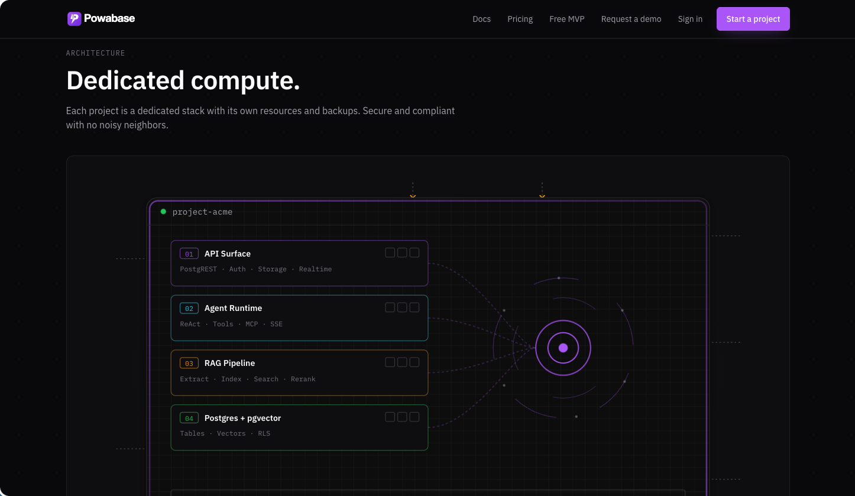Click the left orange arrow above project frame
Image resolution: width=855 pixels, height=496 pixels.
click(x=413, y=196)
